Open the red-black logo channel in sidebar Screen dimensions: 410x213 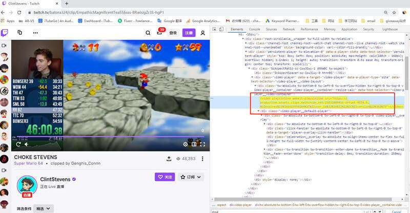pos(4,159)
